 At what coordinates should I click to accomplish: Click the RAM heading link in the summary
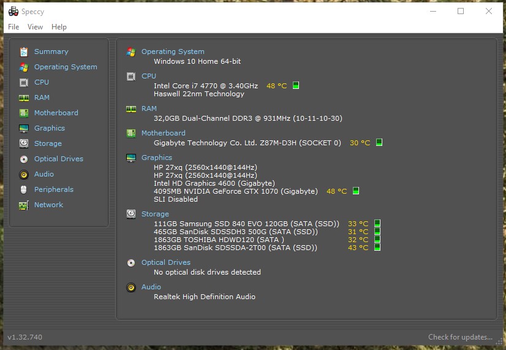click(149, 108)
